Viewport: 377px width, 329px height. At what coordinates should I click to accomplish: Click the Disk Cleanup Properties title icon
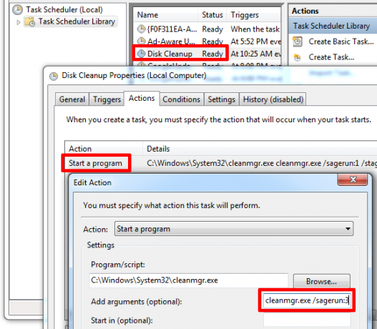click(x=54, y=77)
